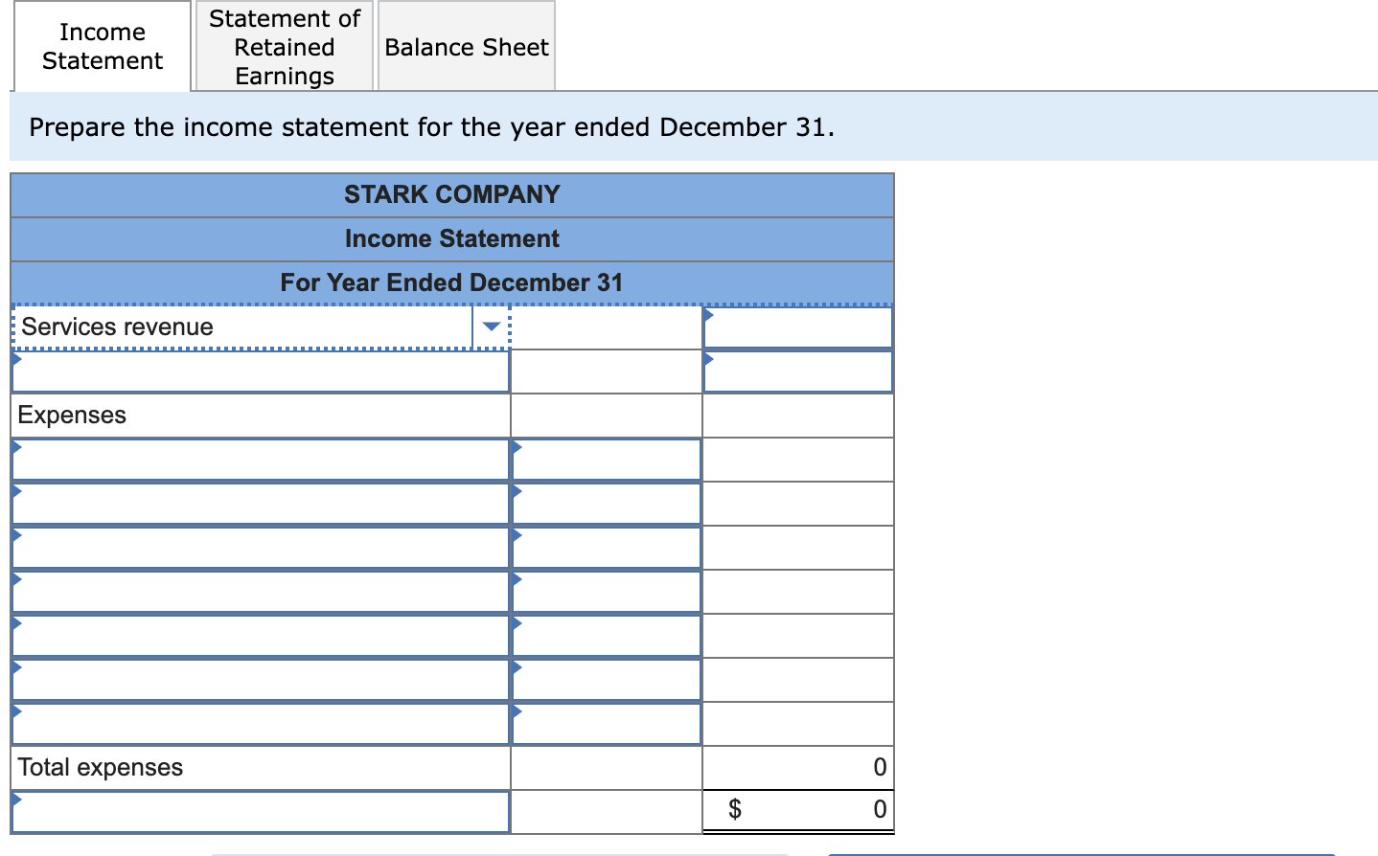Open the account selector in the fifth expense row
This screenshot has height=856, width=1378.
[259, 635]
